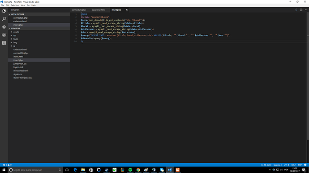Change the Spaces: 4 indentation setting
This screenshot has height=173, width=309.
click(x=278, y=165)
